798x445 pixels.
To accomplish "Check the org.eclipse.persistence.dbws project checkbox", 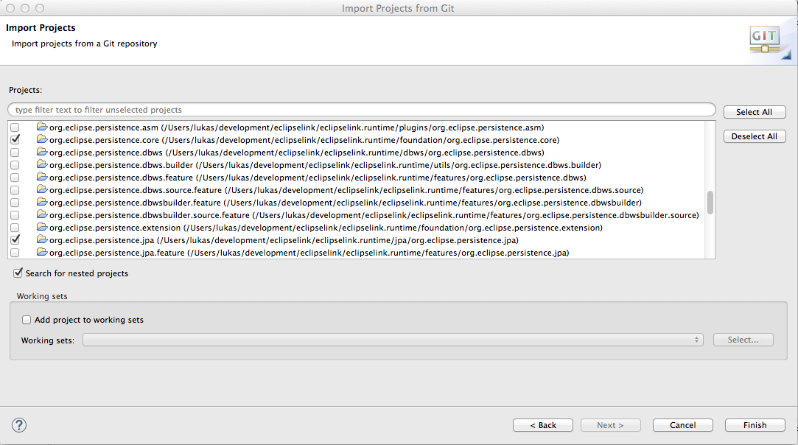I will [x=15, y=153].
